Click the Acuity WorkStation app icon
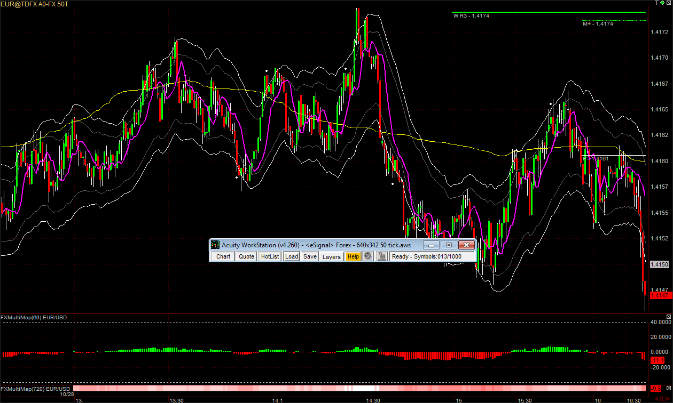673x403 pixels. tap(215, 245)
